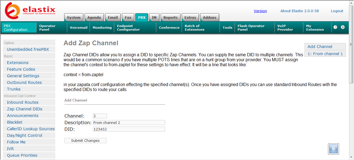The width and height of the screenshot is (354, 160).
Task: Open the Operator Panel submenu
Action: tap(52, 28)
